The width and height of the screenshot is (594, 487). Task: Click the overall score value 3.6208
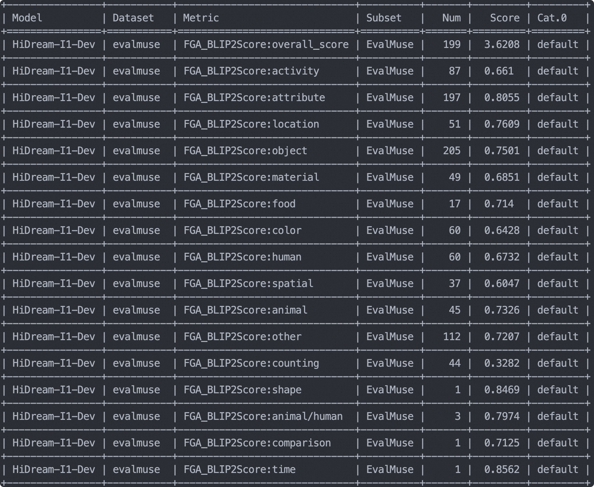point(502,45)
